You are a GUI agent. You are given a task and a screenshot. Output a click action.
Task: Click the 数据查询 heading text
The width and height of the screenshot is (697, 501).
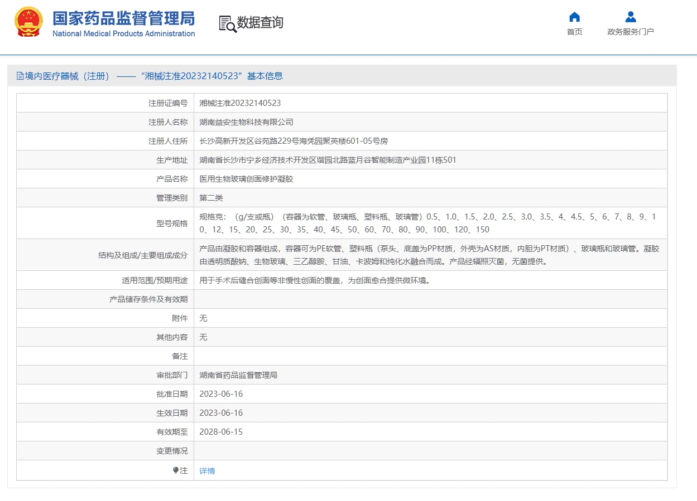tap(260, 23)
